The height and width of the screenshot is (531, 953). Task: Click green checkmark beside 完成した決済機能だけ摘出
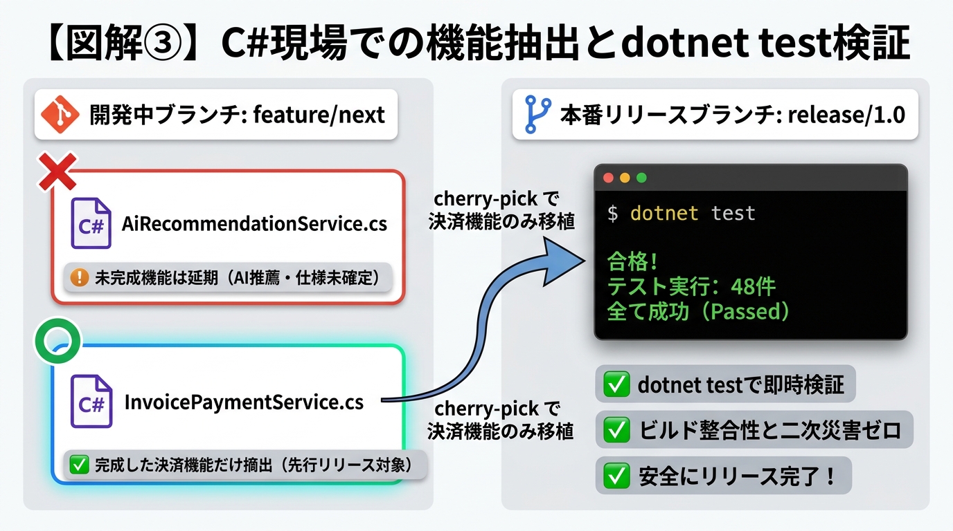pos(79,465)
